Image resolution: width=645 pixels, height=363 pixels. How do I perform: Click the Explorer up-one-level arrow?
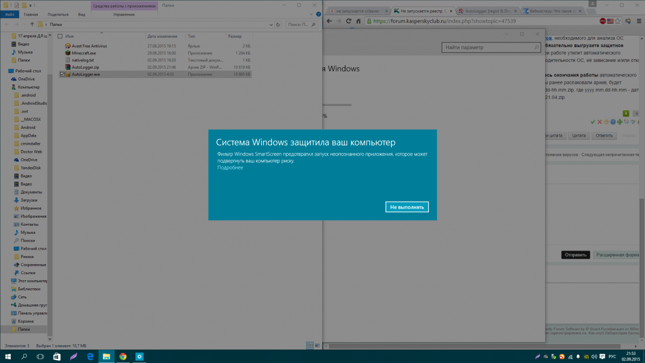click(x=33, y=24)
